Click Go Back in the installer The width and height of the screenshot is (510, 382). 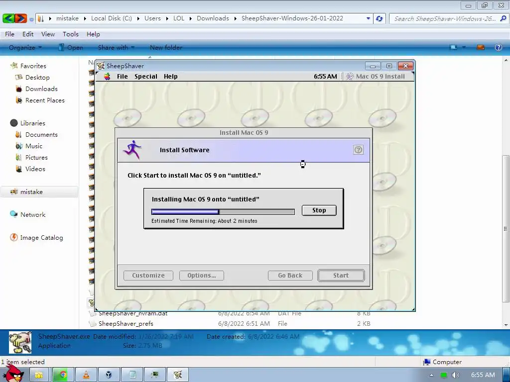(290, 276)
